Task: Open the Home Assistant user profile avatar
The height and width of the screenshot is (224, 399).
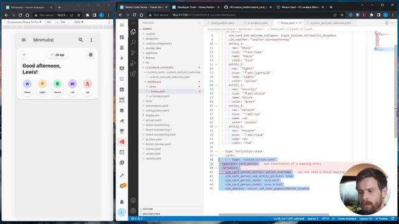Action: [122, 212]
